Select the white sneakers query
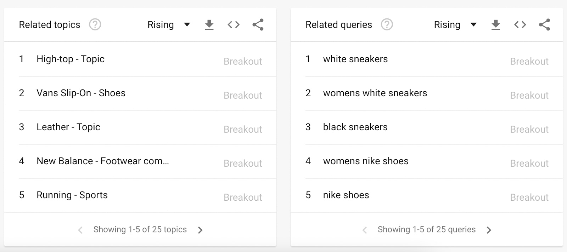Screen dimensions: 567x252 click(x=355, y=59)
